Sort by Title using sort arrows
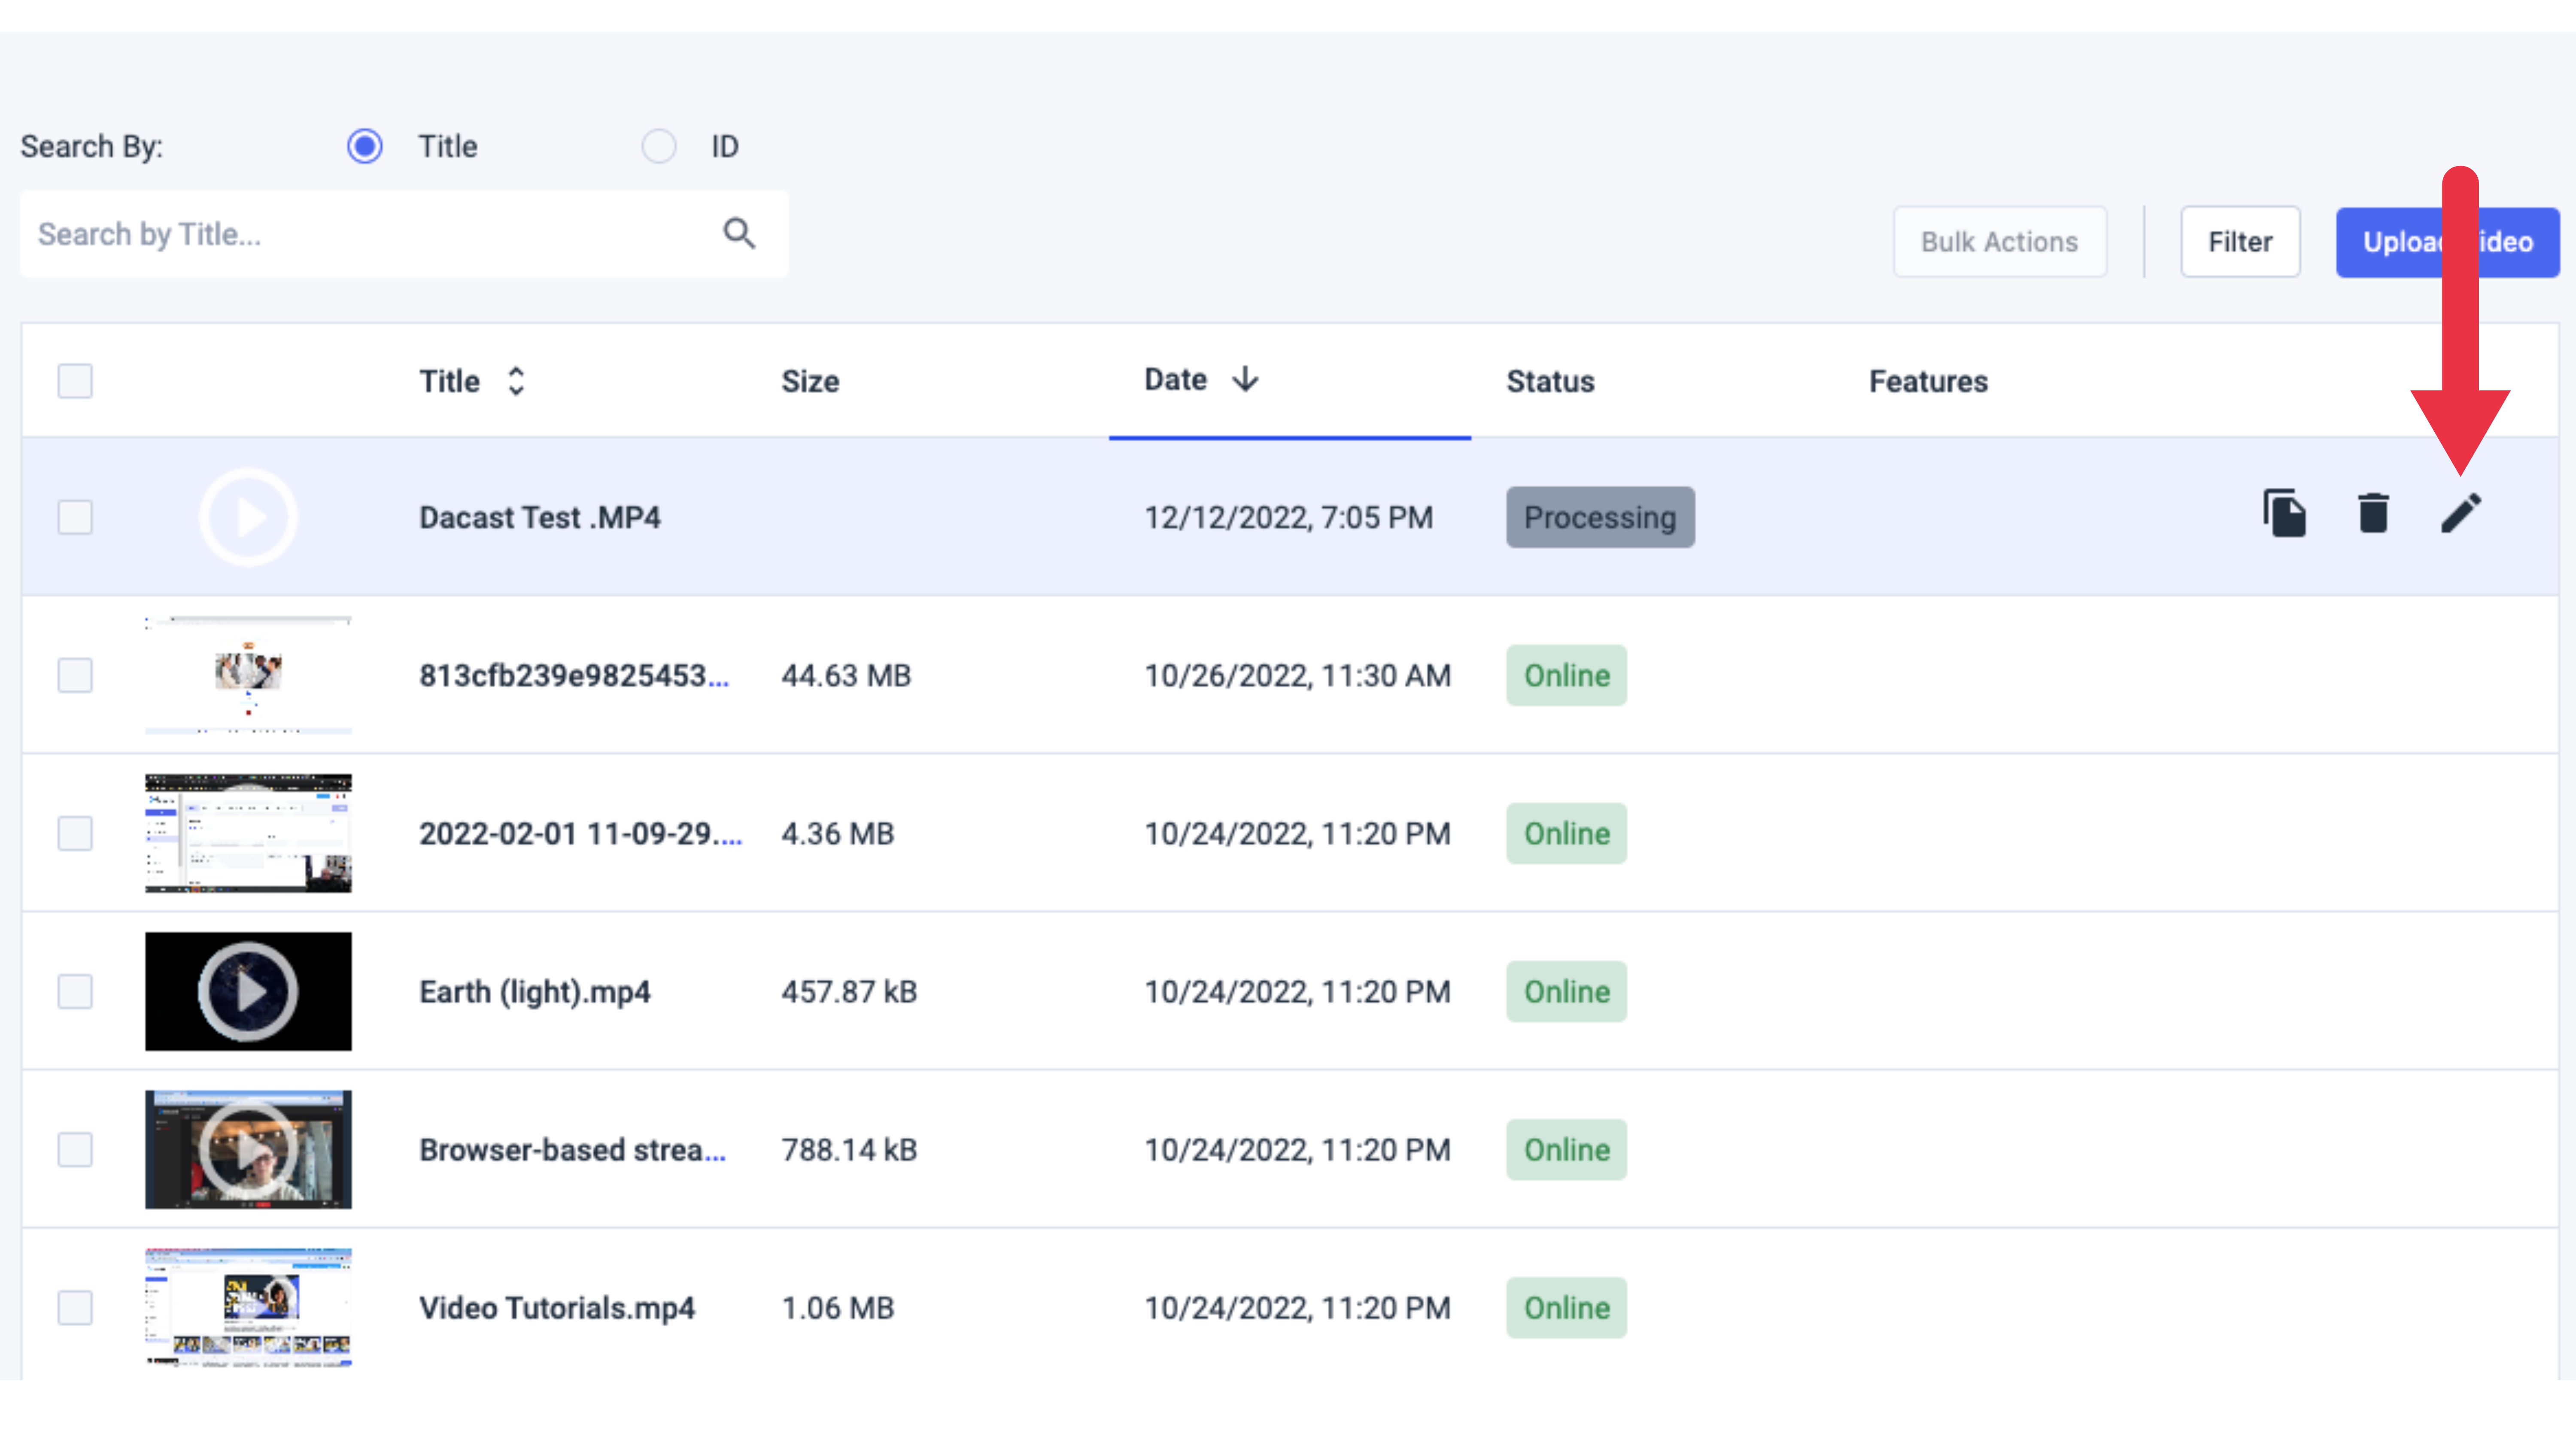 click(x=516, y=381)
